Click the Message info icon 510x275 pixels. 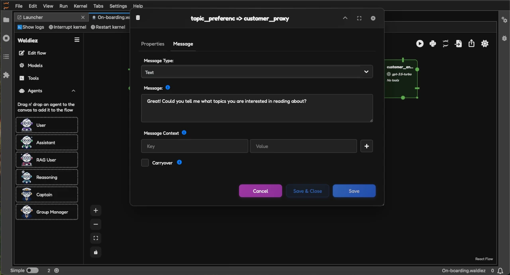(168, 87)
